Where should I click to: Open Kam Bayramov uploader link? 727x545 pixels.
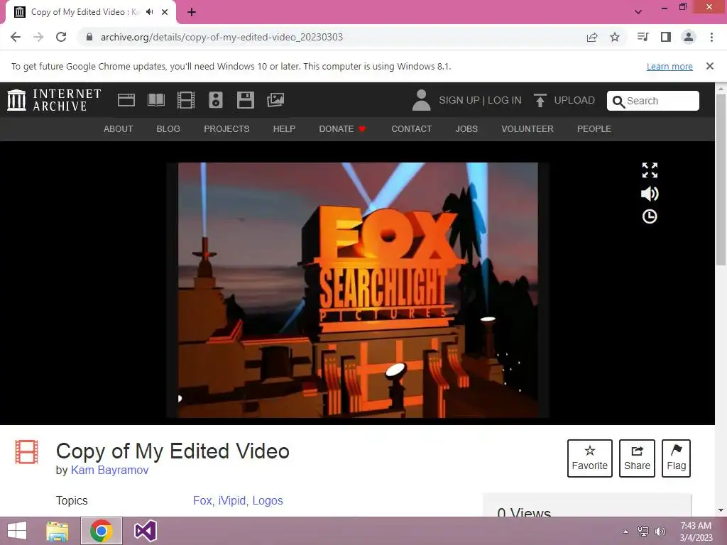(109, 470)
